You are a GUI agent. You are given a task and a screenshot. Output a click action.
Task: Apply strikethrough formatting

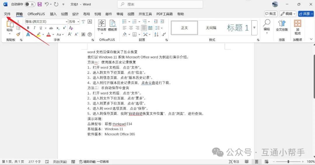tap(51, 28)
